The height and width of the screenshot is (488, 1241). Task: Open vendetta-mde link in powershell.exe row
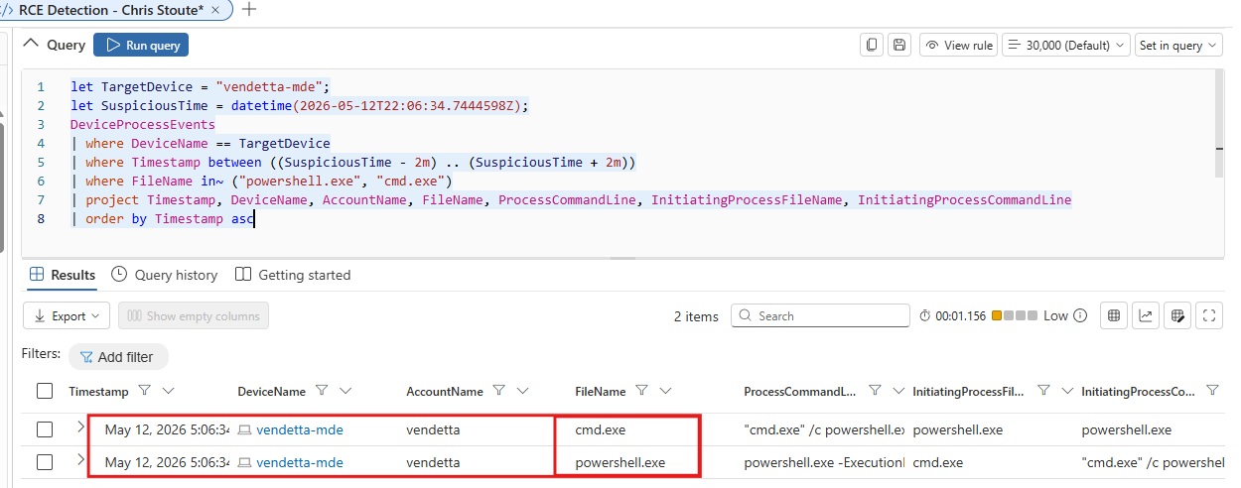[299, 462]
